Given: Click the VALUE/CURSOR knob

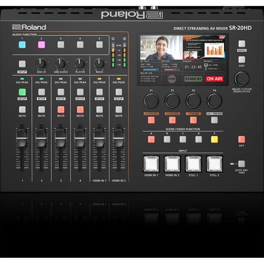Looking at the screenshot, I should click(242, 79).
